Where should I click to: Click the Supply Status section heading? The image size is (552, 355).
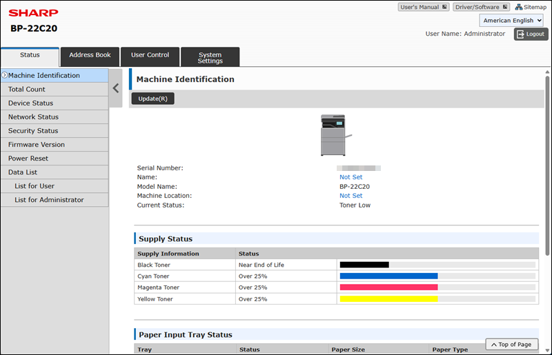click(x=166, y=239)
